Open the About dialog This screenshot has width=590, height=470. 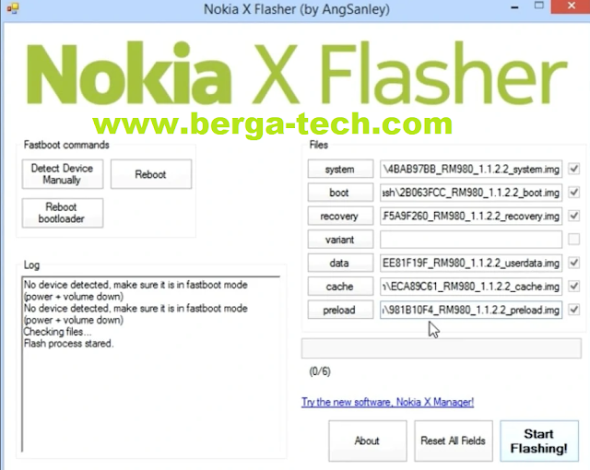tap(368, 441)
